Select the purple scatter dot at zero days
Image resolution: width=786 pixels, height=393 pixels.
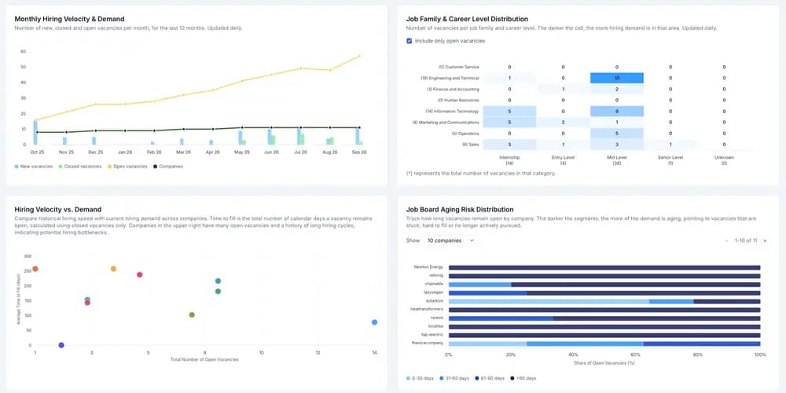tap(61, 345)
